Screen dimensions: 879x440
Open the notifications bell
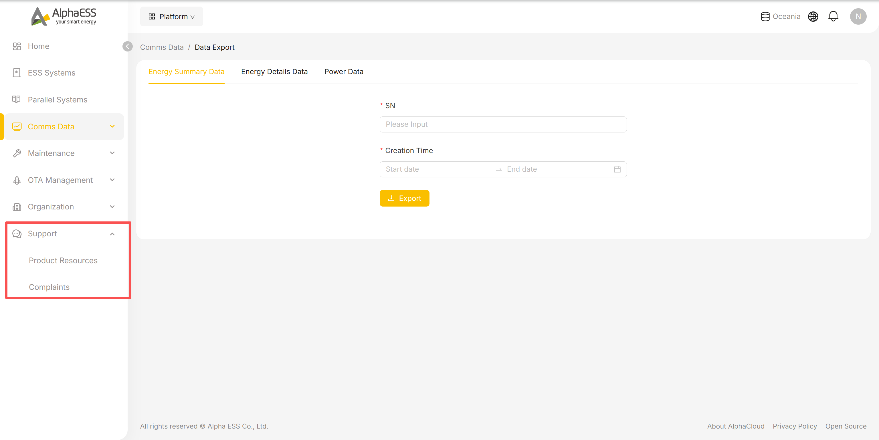[833, 16]
